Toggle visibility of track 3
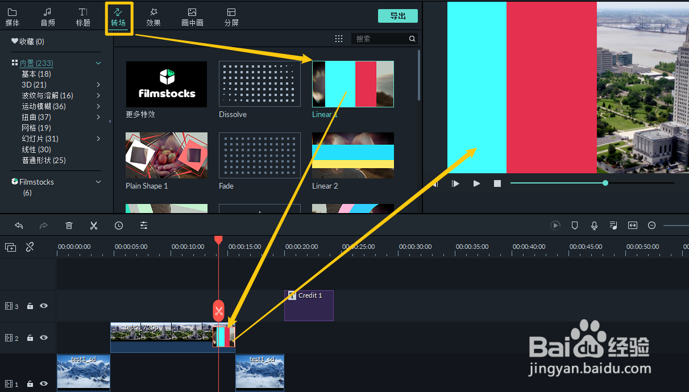 pyautogui.click(x=44, y=306)
